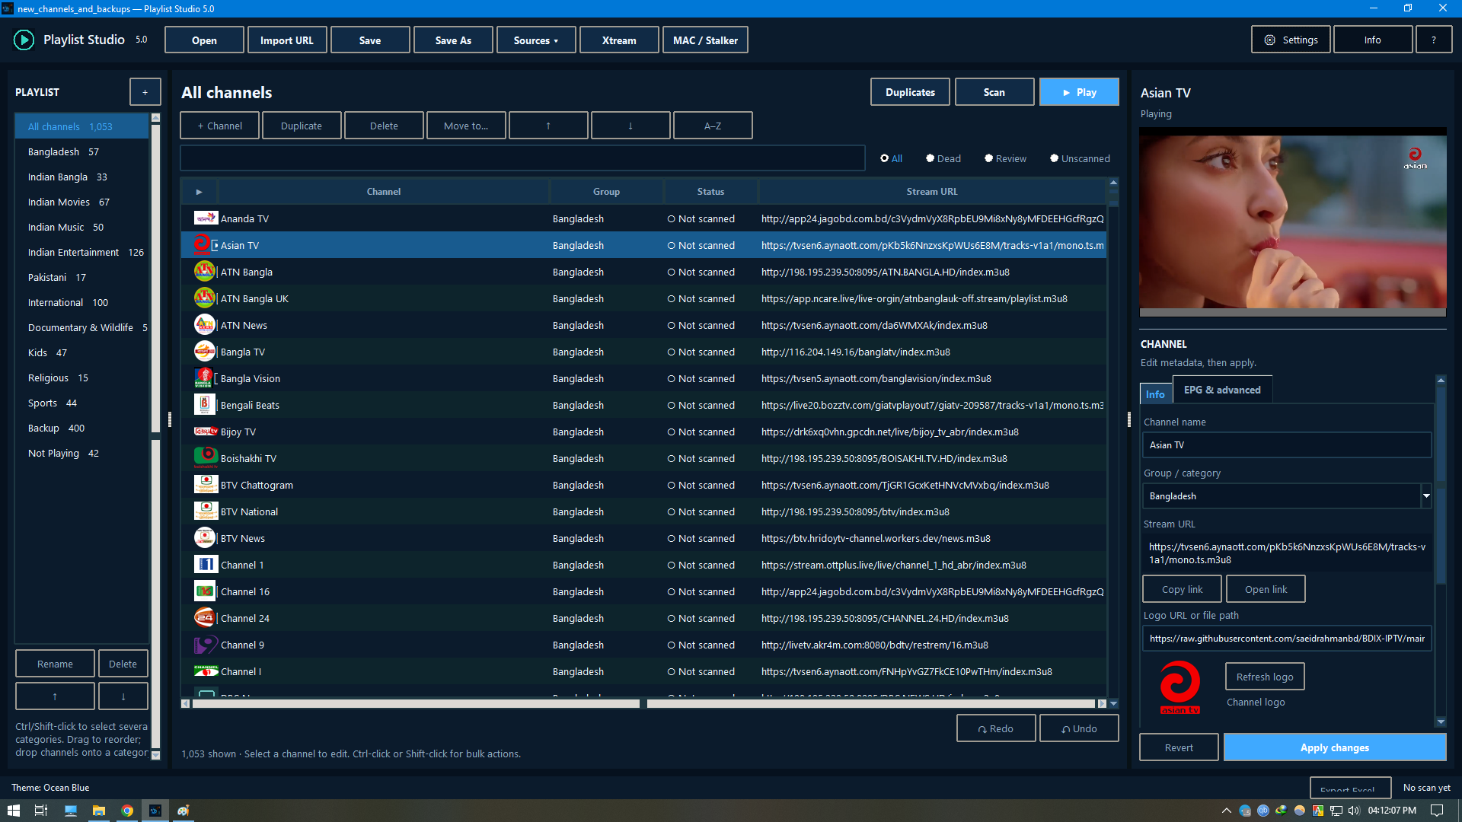
Task: Open Windows Start menu
Action: click(x=14, y=811)
